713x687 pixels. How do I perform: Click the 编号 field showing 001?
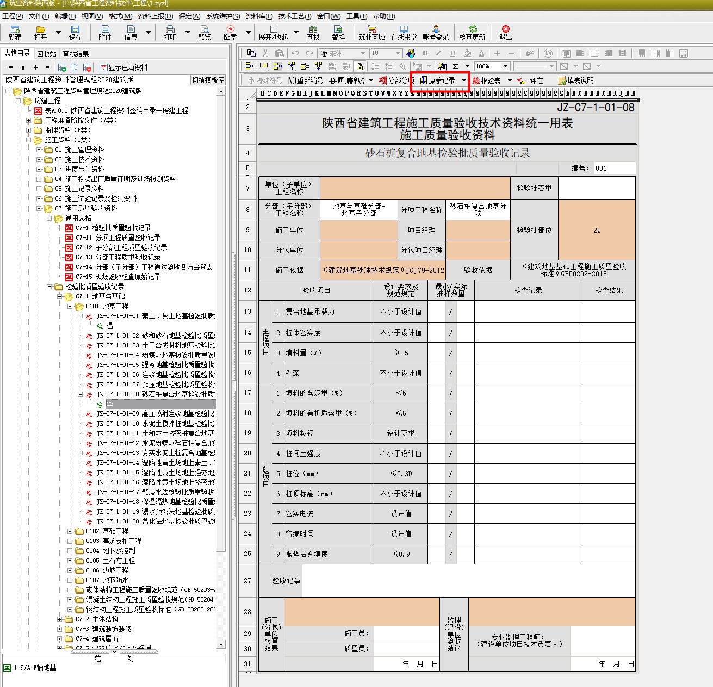[x=614, y=168]
